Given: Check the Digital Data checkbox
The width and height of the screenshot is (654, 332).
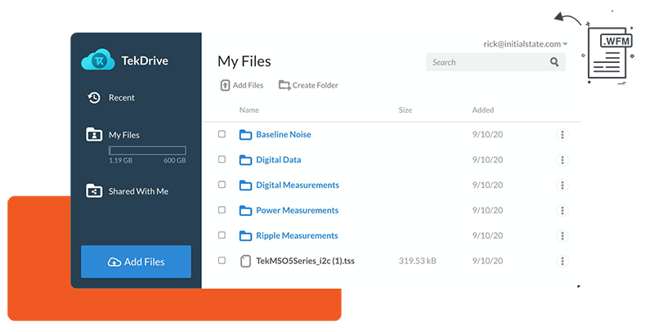Looking at the screenshot, I should 222,159.
